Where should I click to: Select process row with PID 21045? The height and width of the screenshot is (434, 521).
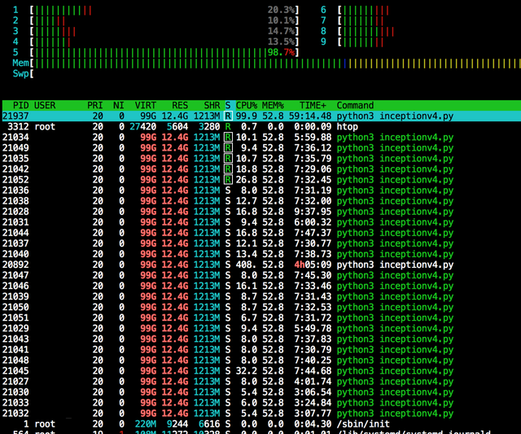260,371
